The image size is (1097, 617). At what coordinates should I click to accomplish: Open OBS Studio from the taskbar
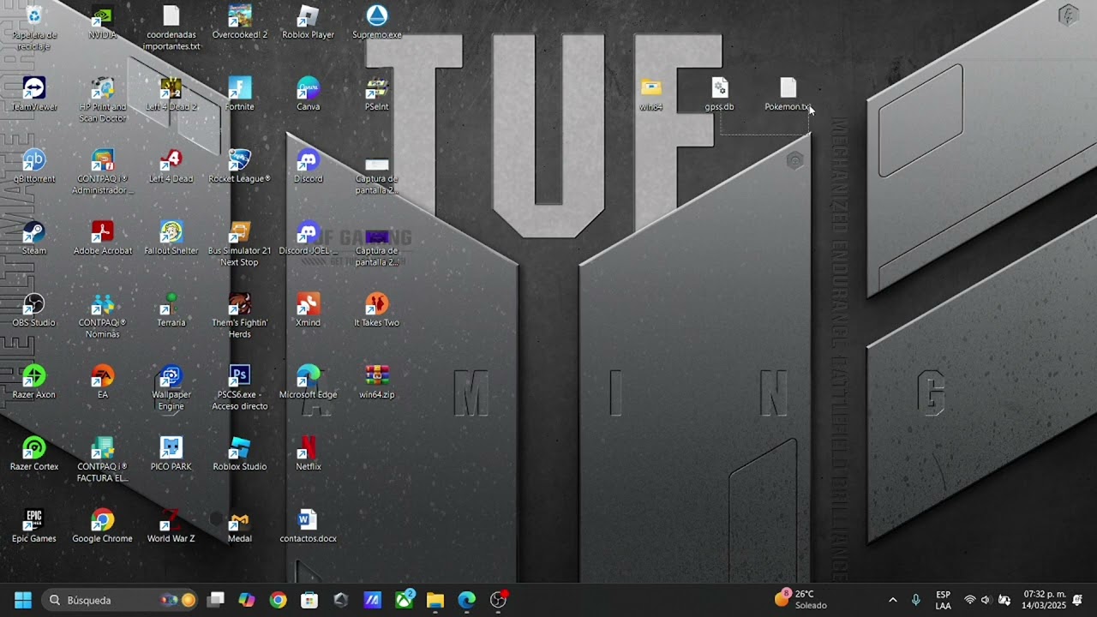click(498, 600)
